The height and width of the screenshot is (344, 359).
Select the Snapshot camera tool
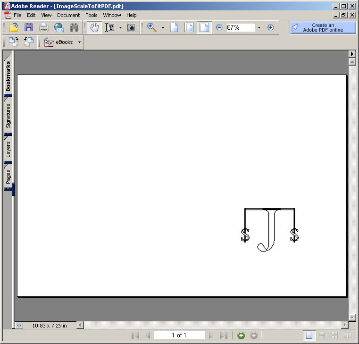coord(132,27)
